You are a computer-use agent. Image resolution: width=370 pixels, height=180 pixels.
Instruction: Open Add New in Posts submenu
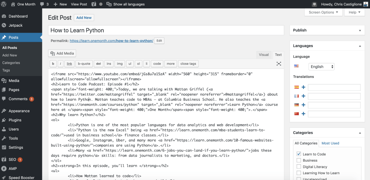[10, 55]
